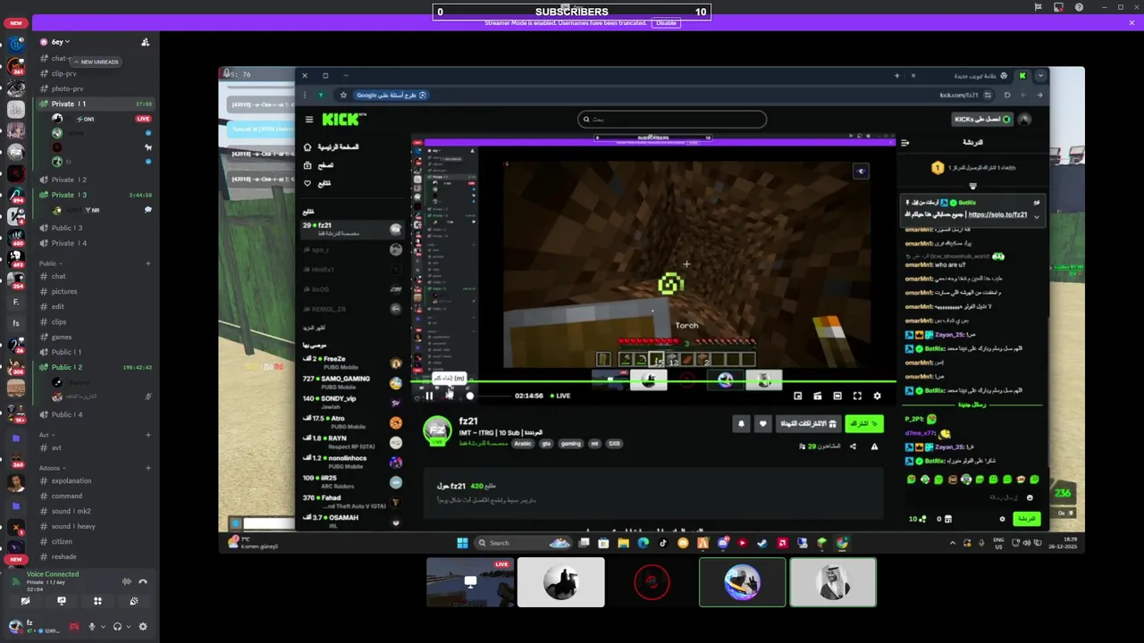Click the Kick search field in the stream
The width and height of the screenshot is (1144, 643).
(x=672, y=119)
